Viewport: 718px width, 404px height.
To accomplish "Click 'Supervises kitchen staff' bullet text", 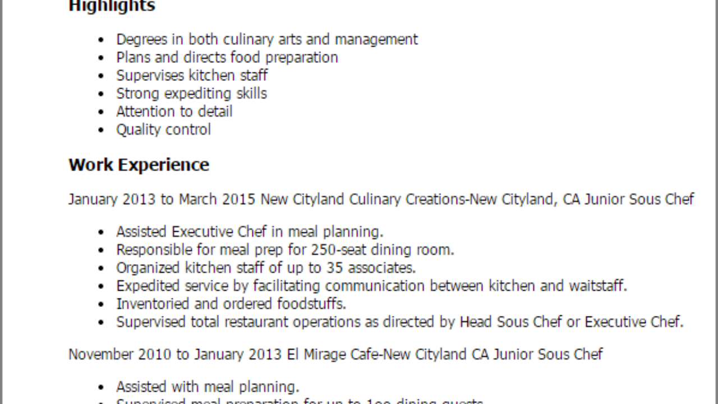I will coord(192,76).
